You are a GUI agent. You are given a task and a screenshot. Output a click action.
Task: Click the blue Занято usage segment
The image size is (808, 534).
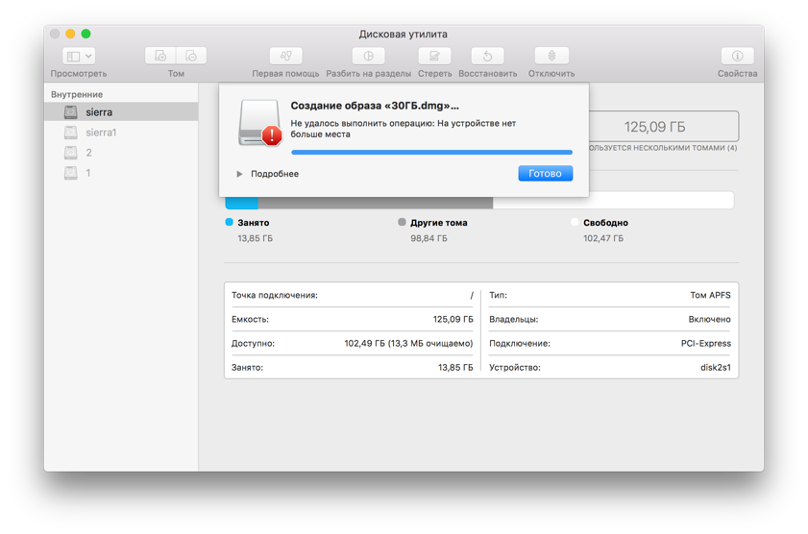tap(242, 203)
